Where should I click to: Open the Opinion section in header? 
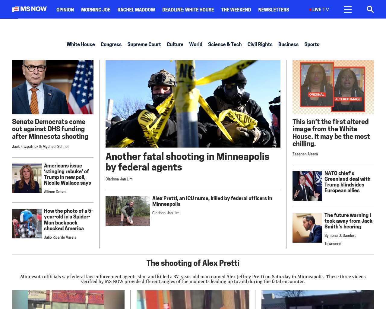65,10
